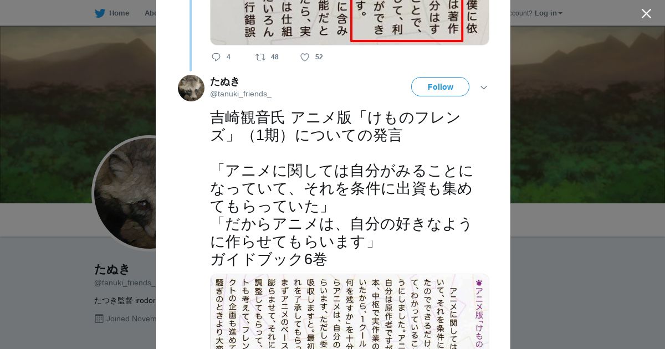View the 48 retweets count
This screenshot has height=349, width=665.
[275, 57]
